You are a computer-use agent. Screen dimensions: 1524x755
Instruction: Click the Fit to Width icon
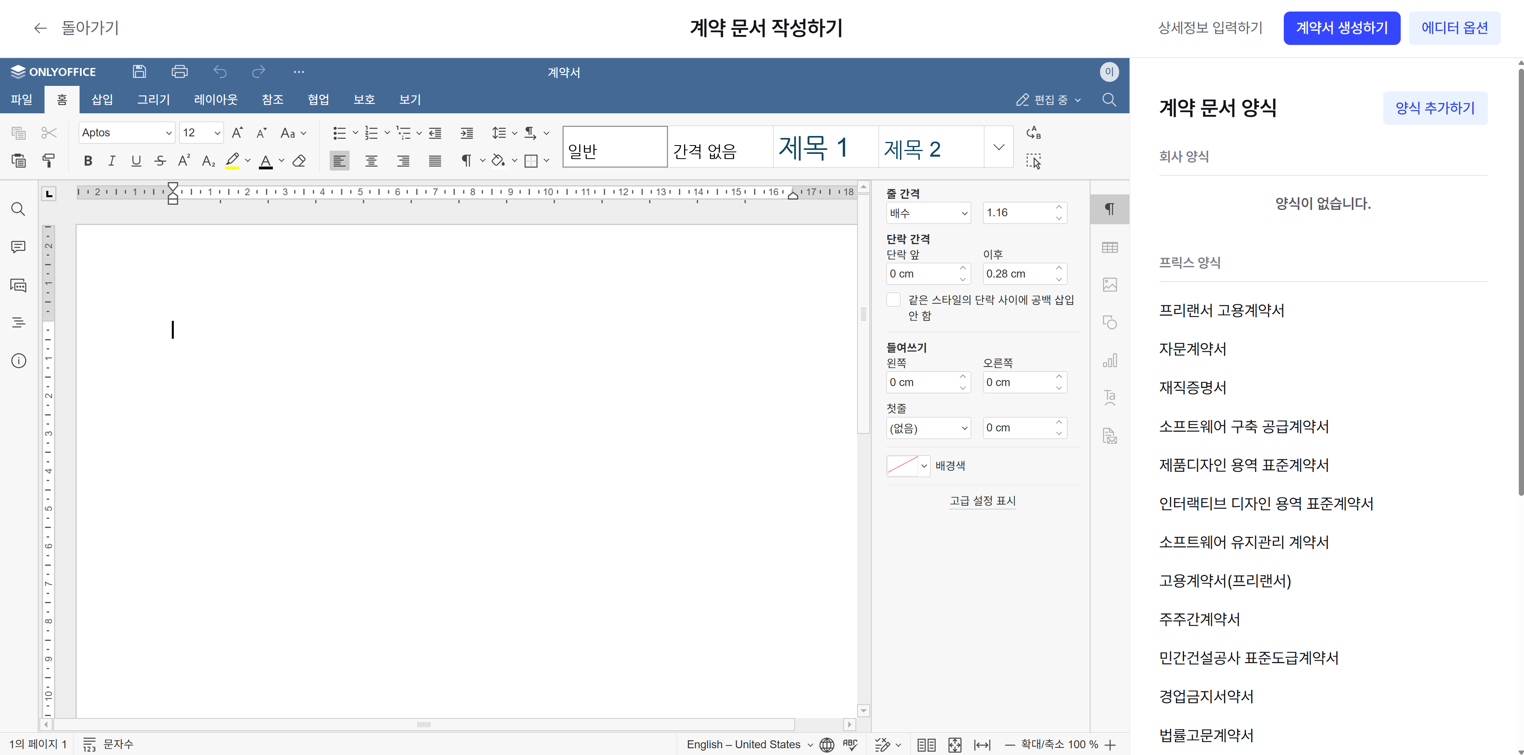point(982,744)
